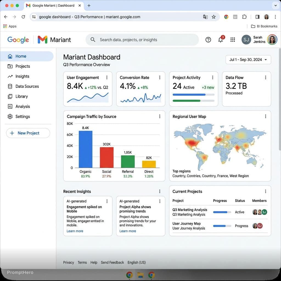Click the Privacy footer link
The image size is (281, 281).
(68, 263)
